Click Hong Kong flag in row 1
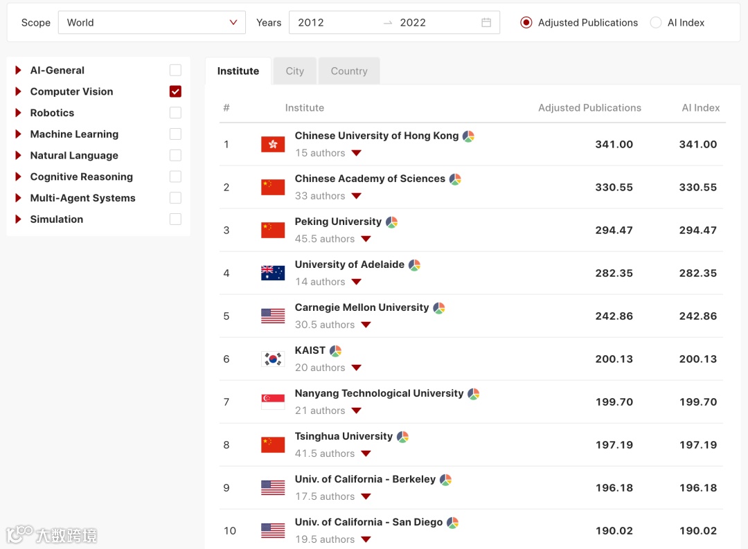Image resolution: width=748 pixels, height=549 pixels. pyautogui.click(x=273, y=144)
